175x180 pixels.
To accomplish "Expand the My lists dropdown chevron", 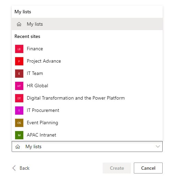I will pyautogui.click(x=158, y=146).
